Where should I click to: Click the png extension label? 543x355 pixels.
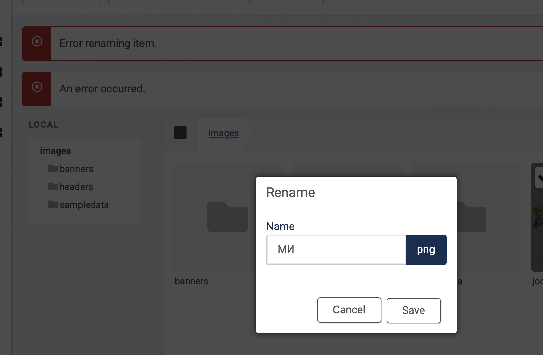[426, 249]
